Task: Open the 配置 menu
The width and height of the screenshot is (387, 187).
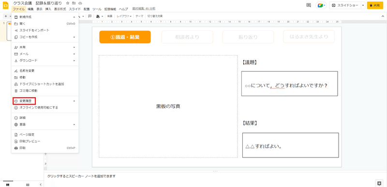Action: [87, 9]
